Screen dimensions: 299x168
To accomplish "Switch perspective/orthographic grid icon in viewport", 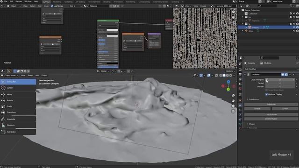I will click(x=233, y=111).
